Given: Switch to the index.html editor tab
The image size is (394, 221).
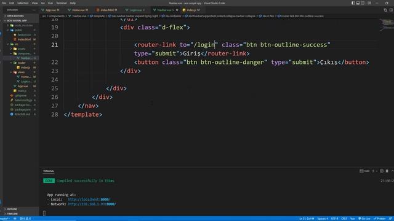Looking at the screenshot, I should click(x=107, y=10).
